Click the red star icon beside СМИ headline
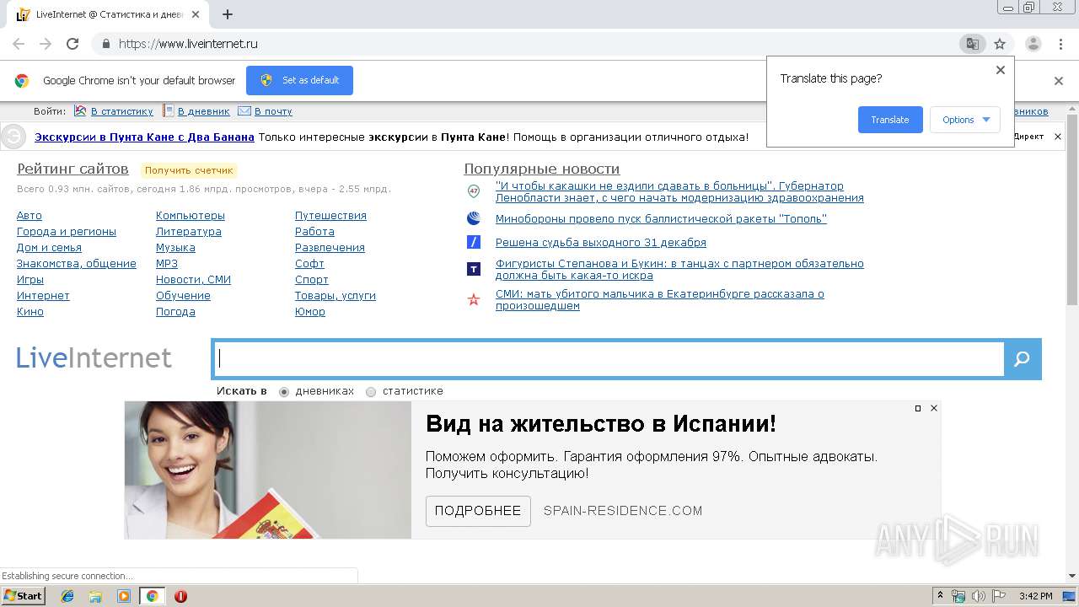The width and height of the screenshot is (1079, 607). [x=474, y=299]
